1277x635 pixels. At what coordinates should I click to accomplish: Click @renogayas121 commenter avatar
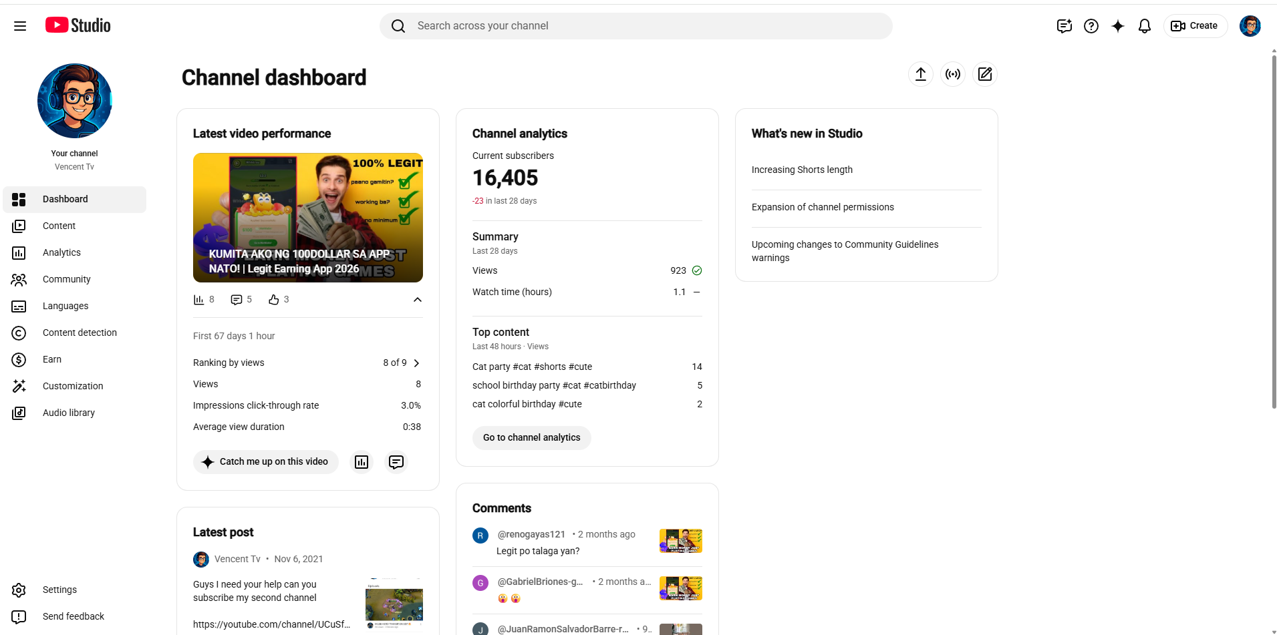(480, 536)
